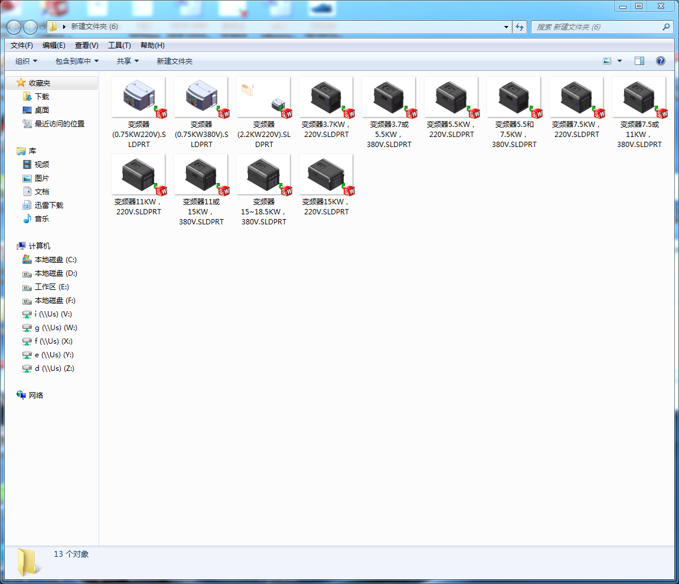Open 最近访问的位置

[x=59, y=124]
